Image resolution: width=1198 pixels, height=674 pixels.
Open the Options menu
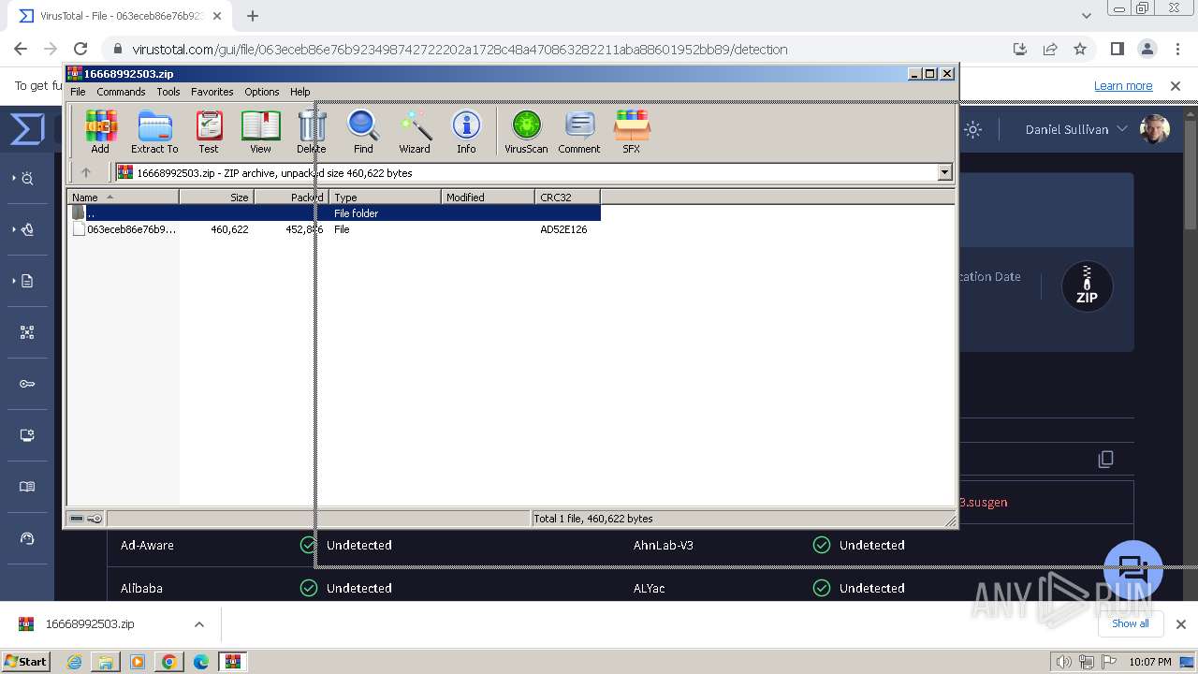pos(262,92)
